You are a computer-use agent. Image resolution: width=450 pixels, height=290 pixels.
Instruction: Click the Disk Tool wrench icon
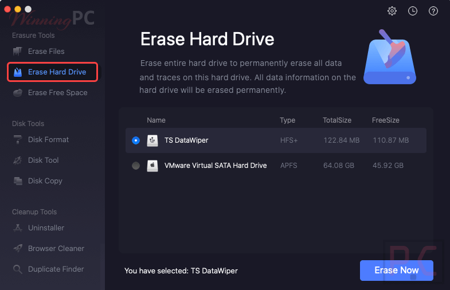pyautogui.click(x=18, y=160)
